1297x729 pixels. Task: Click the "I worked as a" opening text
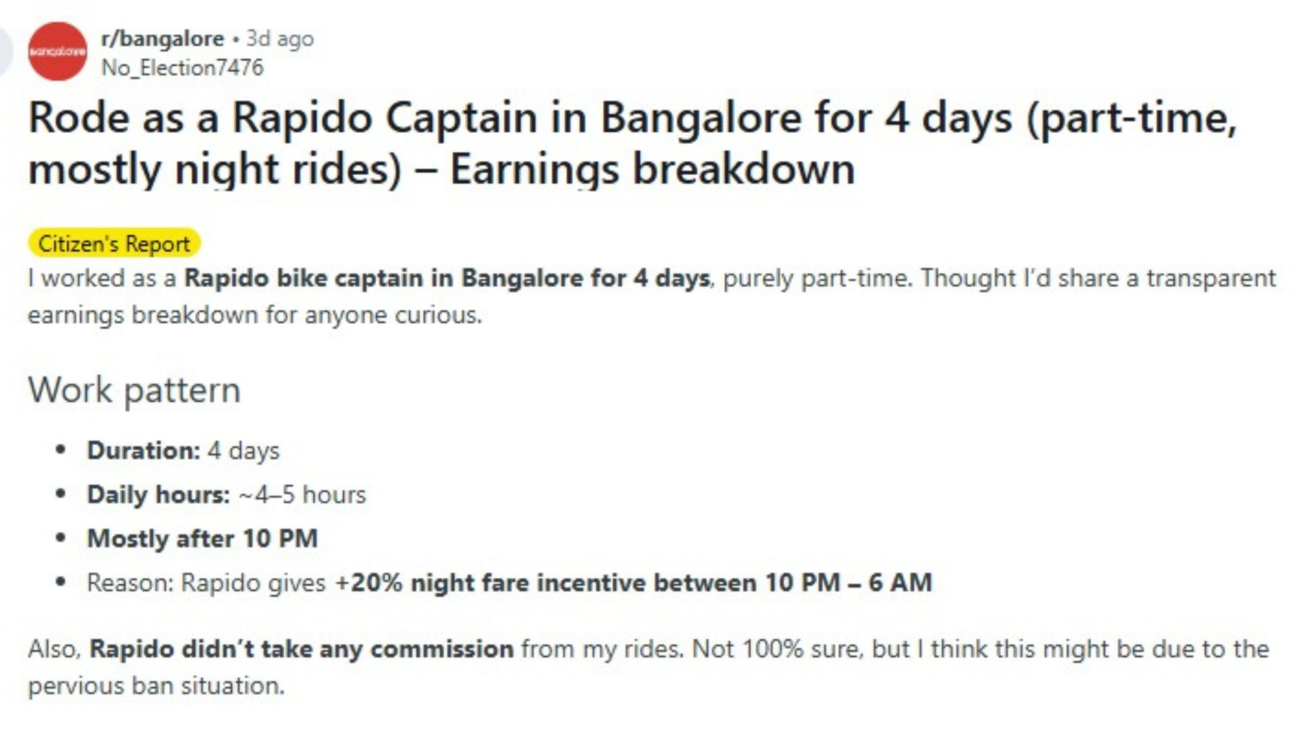[x=101, y=278]
